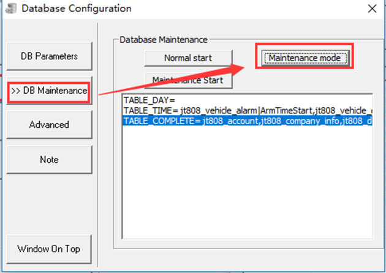Open the DB Parameters section

(49, 56)
